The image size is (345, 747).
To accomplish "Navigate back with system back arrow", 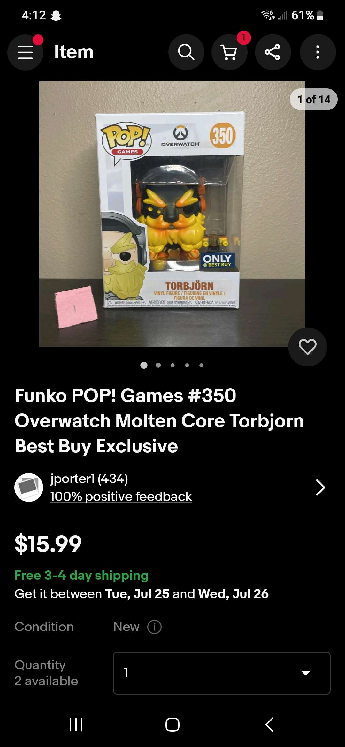I will (x=269, y=725).
